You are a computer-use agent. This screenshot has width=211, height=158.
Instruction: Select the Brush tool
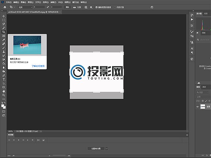click(x=4, y=48)
